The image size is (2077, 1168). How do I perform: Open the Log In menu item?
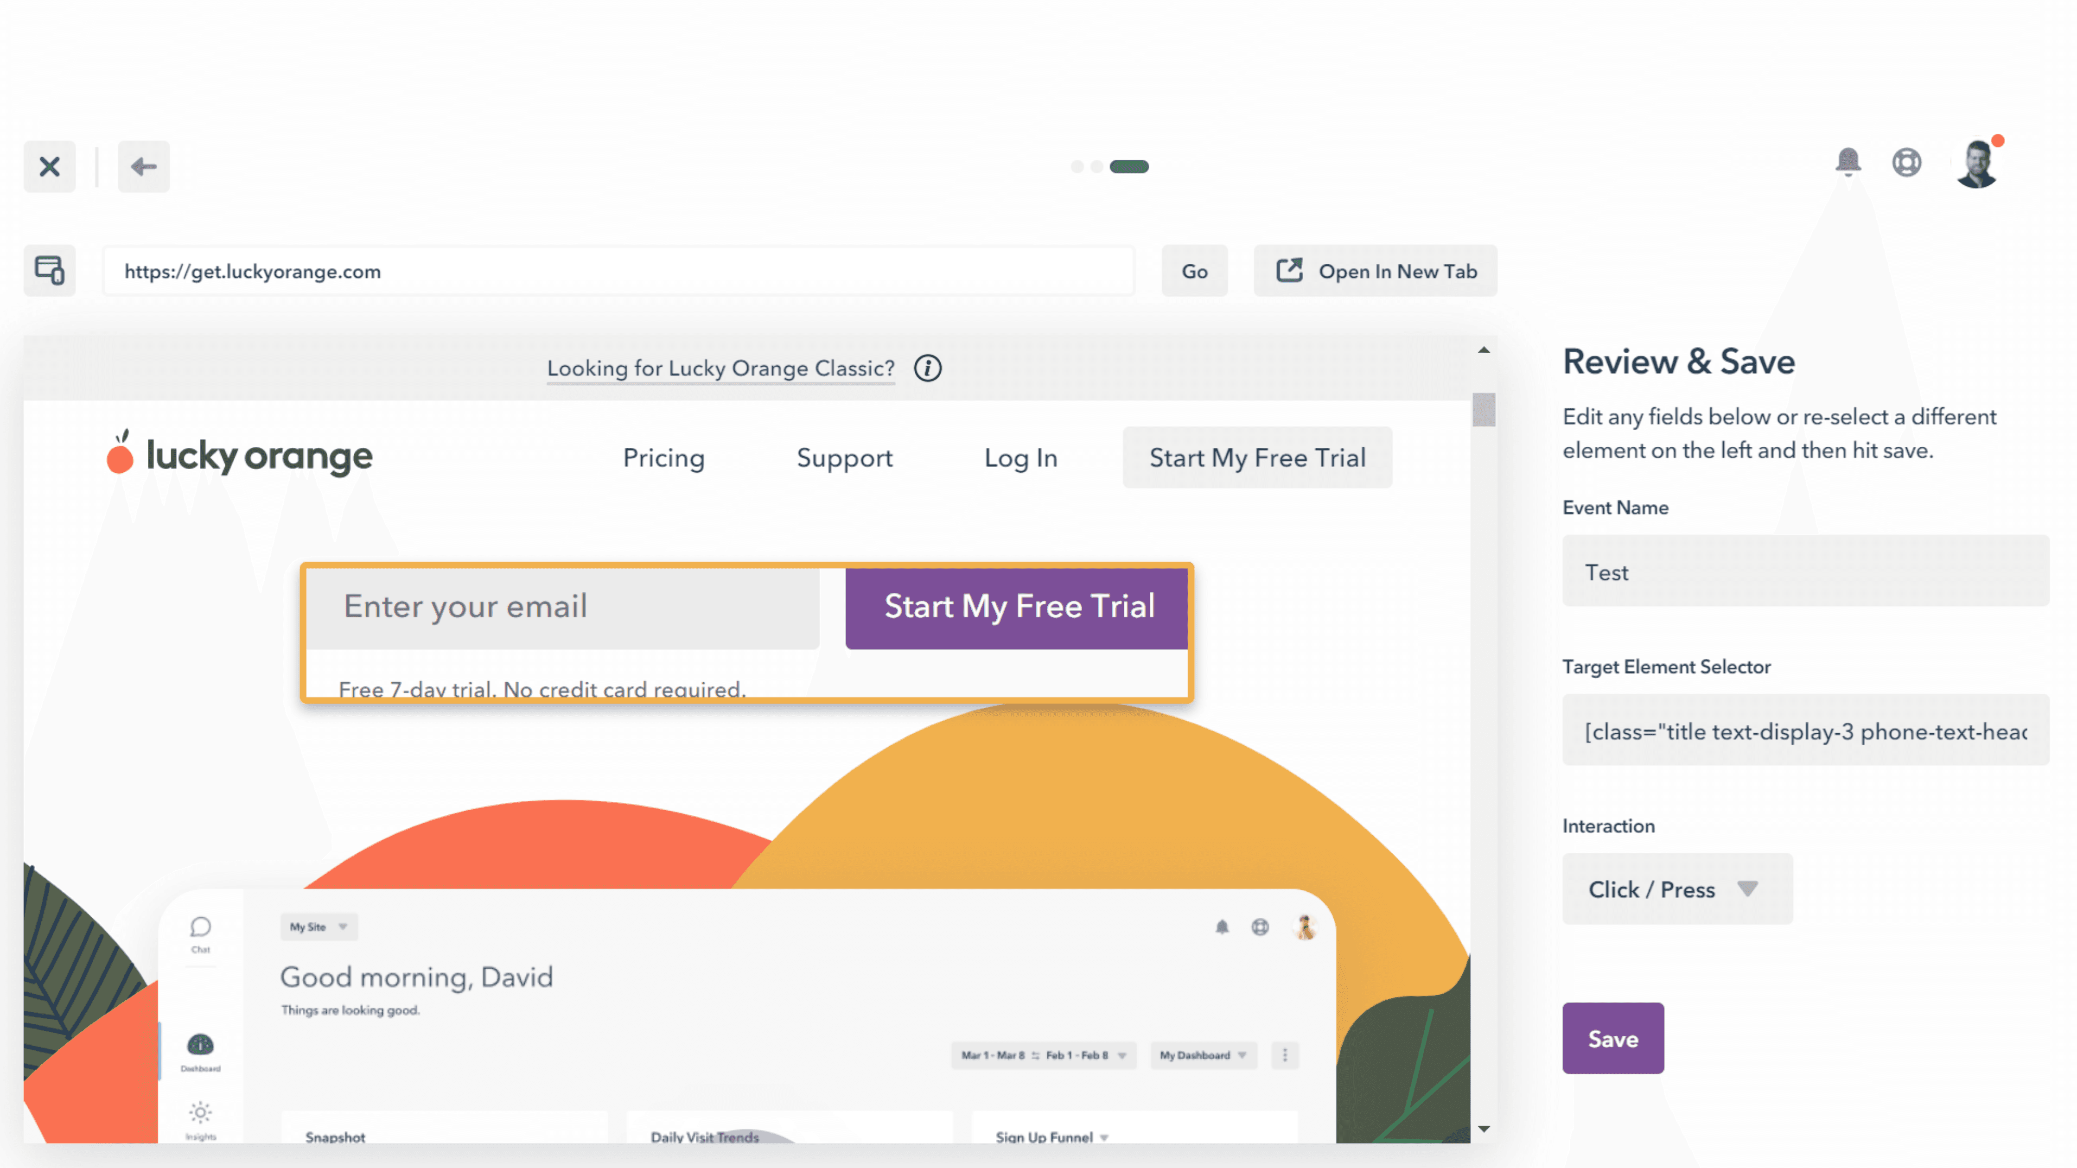tap(1021, 458)
